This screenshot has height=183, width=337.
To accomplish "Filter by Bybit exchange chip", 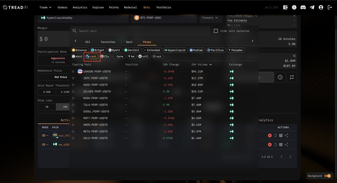I will pyautogui.click(x=114, y=50).
